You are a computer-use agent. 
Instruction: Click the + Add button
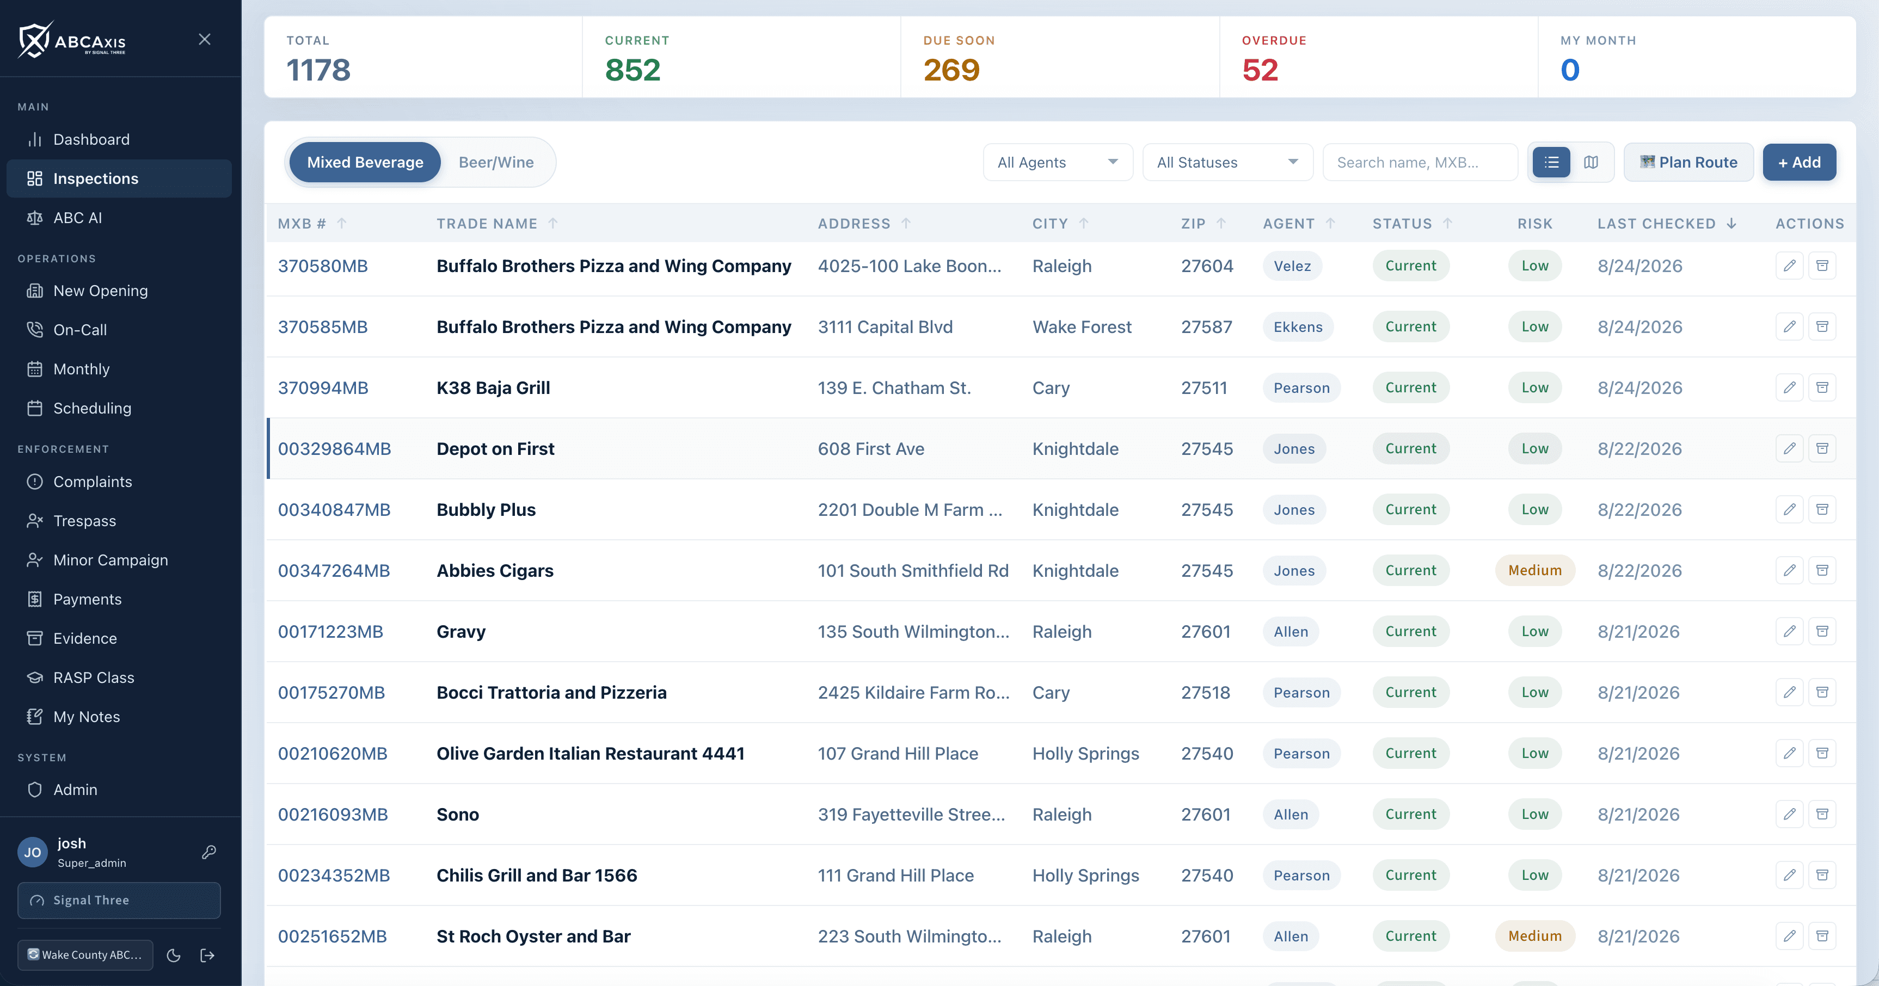[x=1799, y=162]
